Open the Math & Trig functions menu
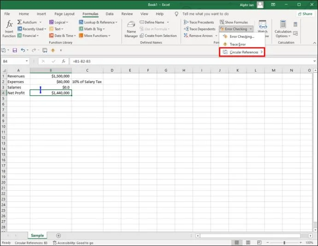318x246 pixels. [92, 29]
